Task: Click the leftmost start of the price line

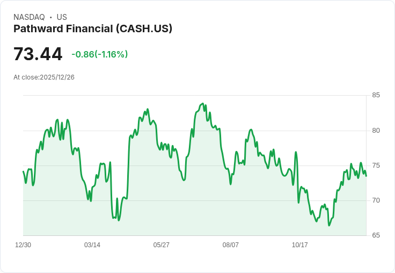Action: click(x=23, y=171)
